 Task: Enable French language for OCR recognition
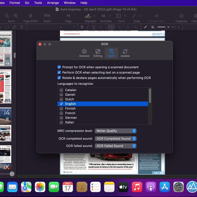(x=61, y=113)
